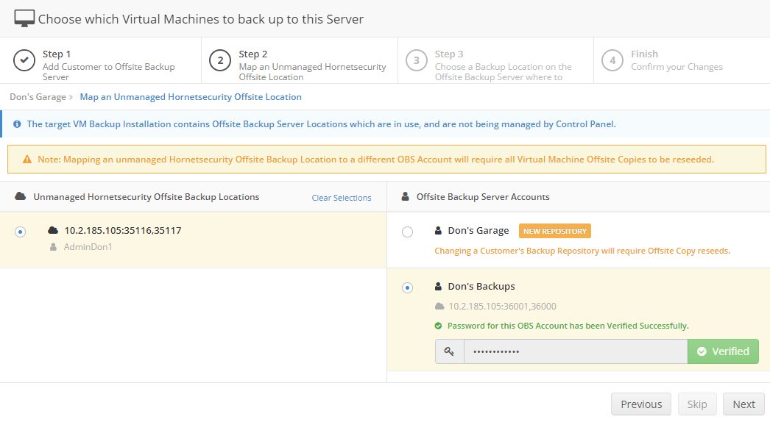
Task: Click the warning triangle icon in note
Action: point(27,159)
